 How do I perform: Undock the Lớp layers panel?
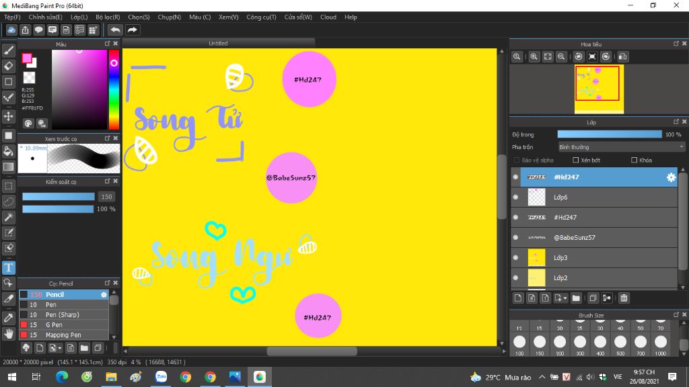point(676,122)
